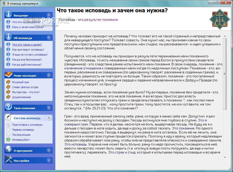Click the Настройки section header title

[22, 161]
